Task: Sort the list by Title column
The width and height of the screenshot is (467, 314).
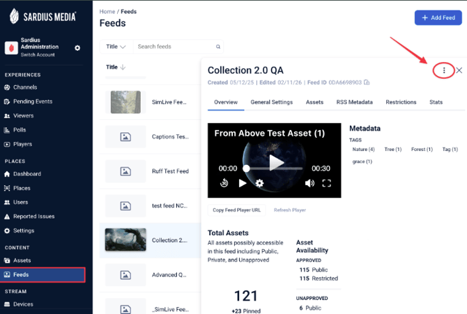Action: pyautogui.click(x=116, y=68)
